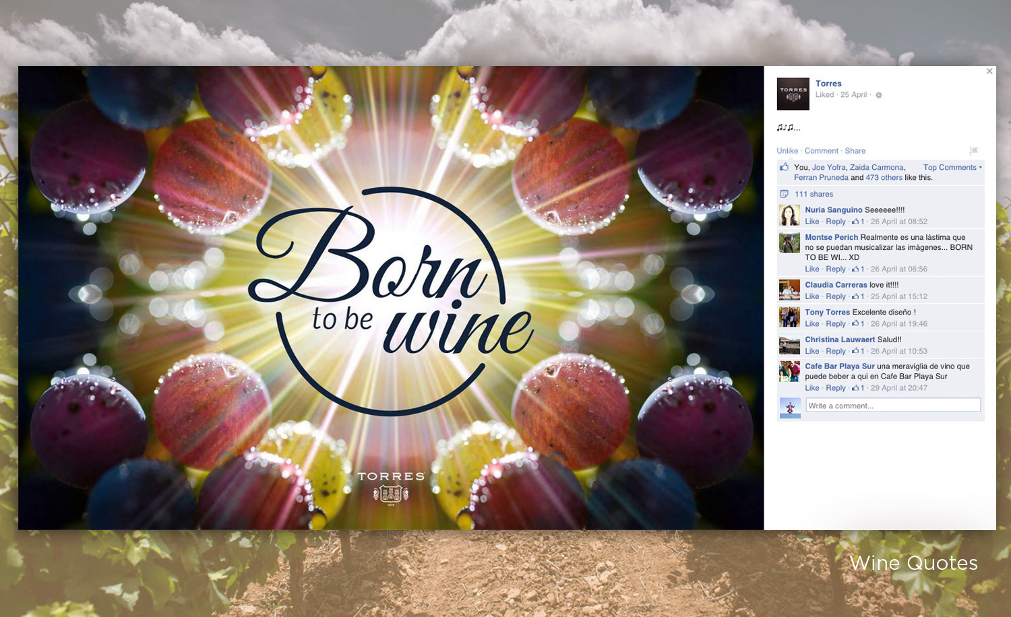
Task: Click the thumbs-up likes icon beside names
Action: (784, 167)
